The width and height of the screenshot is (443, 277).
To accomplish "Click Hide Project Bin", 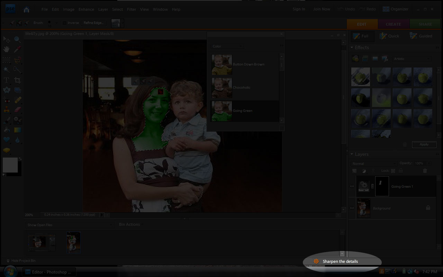I will [21, 261].
